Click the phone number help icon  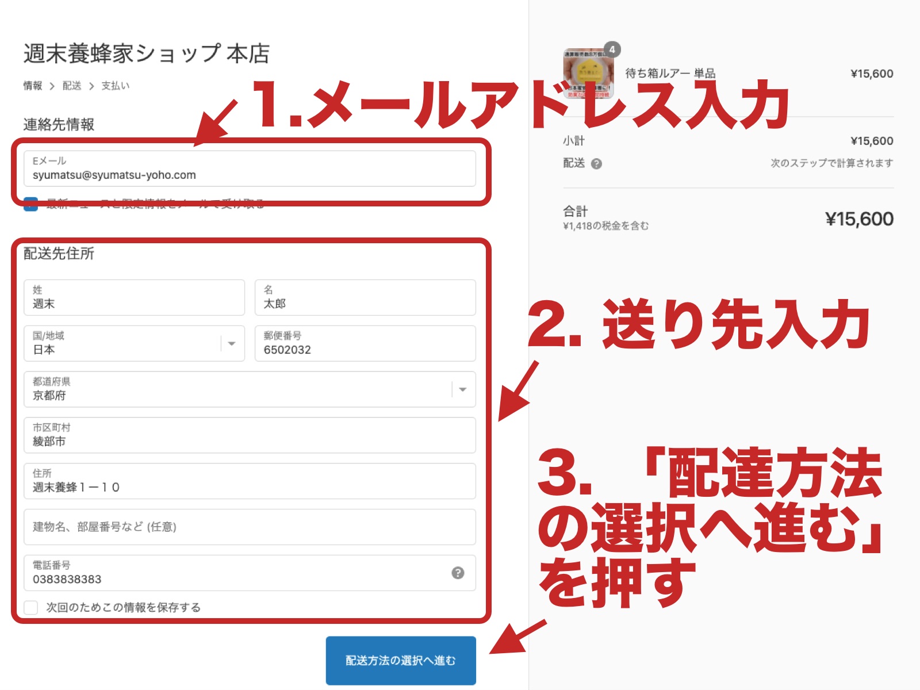click(x=458, y=573)
